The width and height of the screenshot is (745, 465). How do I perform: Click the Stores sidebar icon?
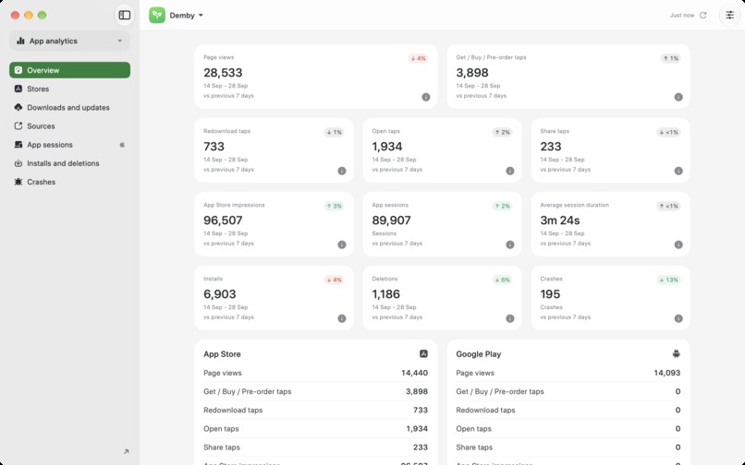[x=18, y=89]
